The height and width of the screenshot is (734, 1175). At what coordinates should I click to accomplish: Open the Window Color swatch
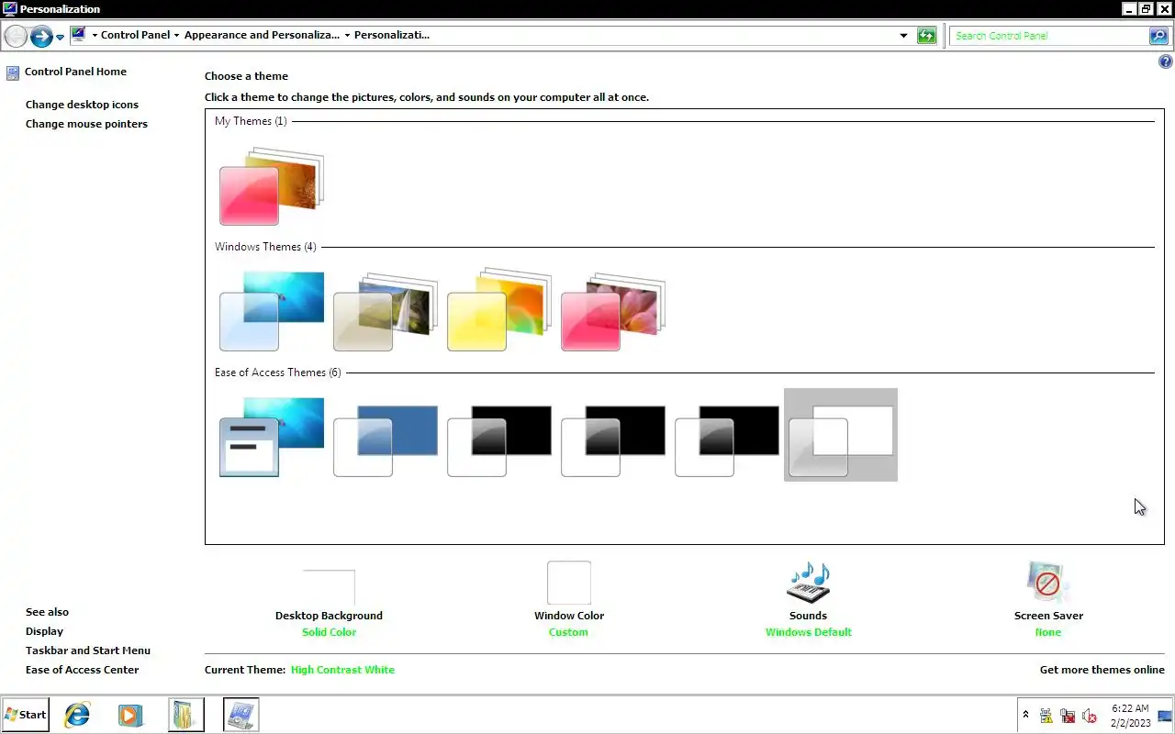(x=569, y=584)
